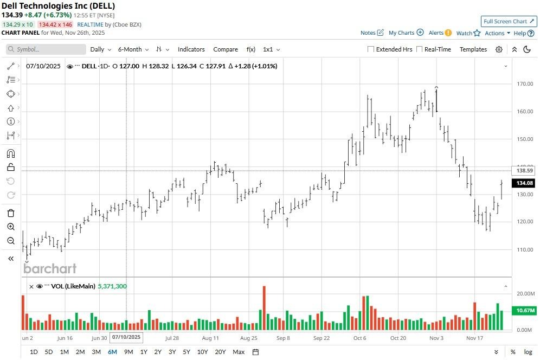
Task: Open the 6-Month period dropdown
Action: point(133,49)
